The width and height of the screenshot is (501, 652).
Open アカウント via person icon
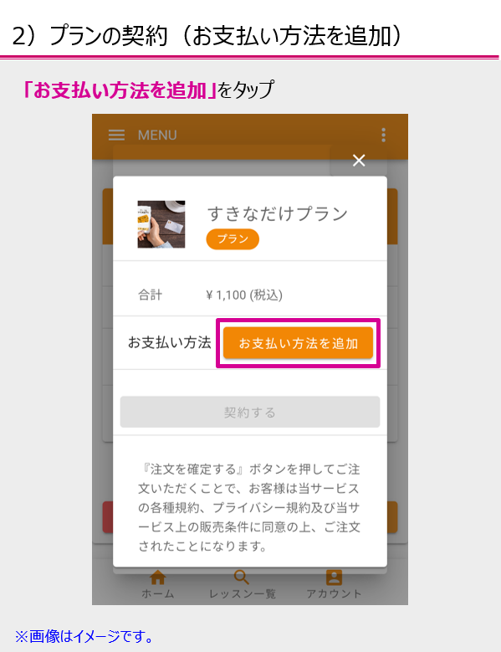pyautogui.click(x=334, y=578)
